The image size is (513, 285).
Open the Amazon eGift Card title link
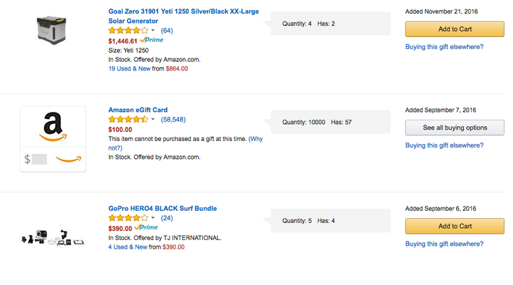tap(138, 110)
